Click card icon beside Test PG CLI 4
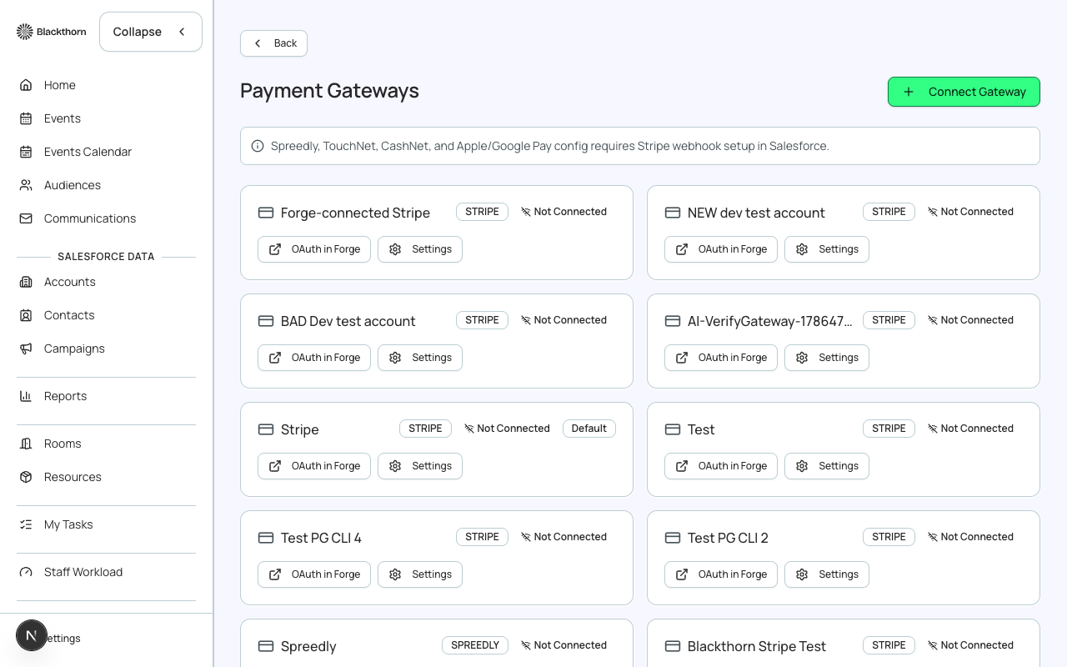 click(266, 538)
